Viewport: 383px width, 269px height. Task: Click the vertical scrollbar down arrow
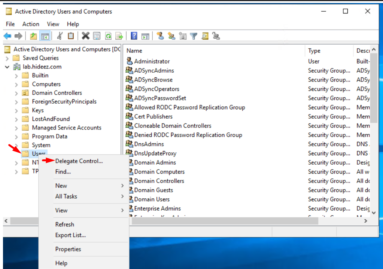coord(373,213)
